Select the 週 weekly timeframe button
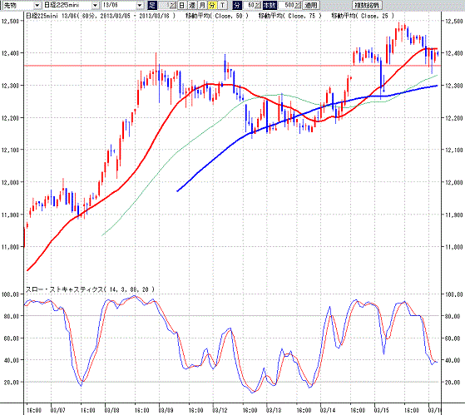The width and height of the screenshot is (465, 415). (192, 5)
